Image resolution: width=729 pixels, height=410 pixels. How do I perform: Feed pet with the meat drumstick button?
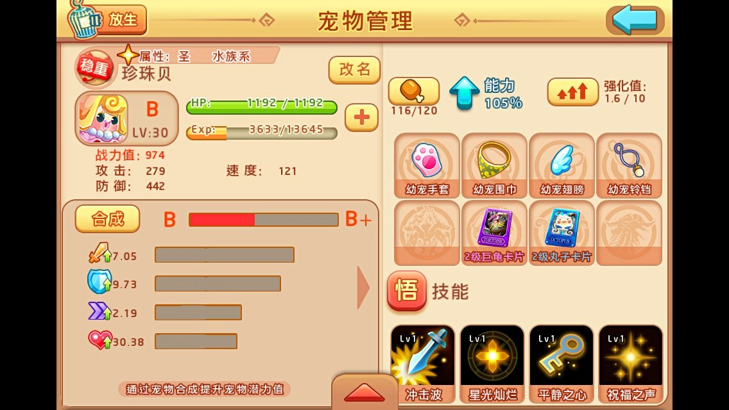[414, 91]
